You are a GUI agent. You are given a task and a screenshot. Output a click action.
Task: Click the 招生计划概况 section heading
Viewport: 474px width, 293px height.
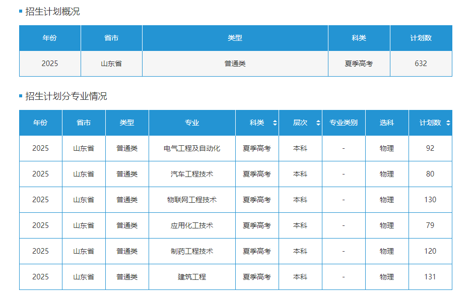pyautogui.click(x=52, y=12)
